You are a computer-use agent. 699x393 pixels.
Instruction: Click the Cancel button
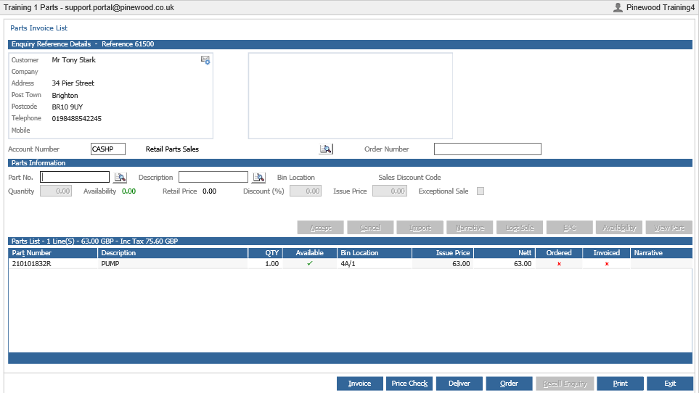(370, 228)
